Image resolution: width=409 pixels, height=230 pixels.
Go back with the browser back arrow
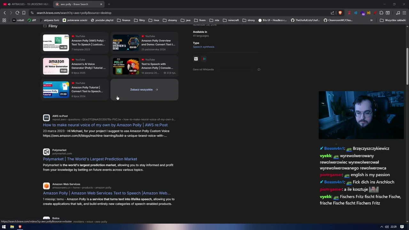coord(4,13)
